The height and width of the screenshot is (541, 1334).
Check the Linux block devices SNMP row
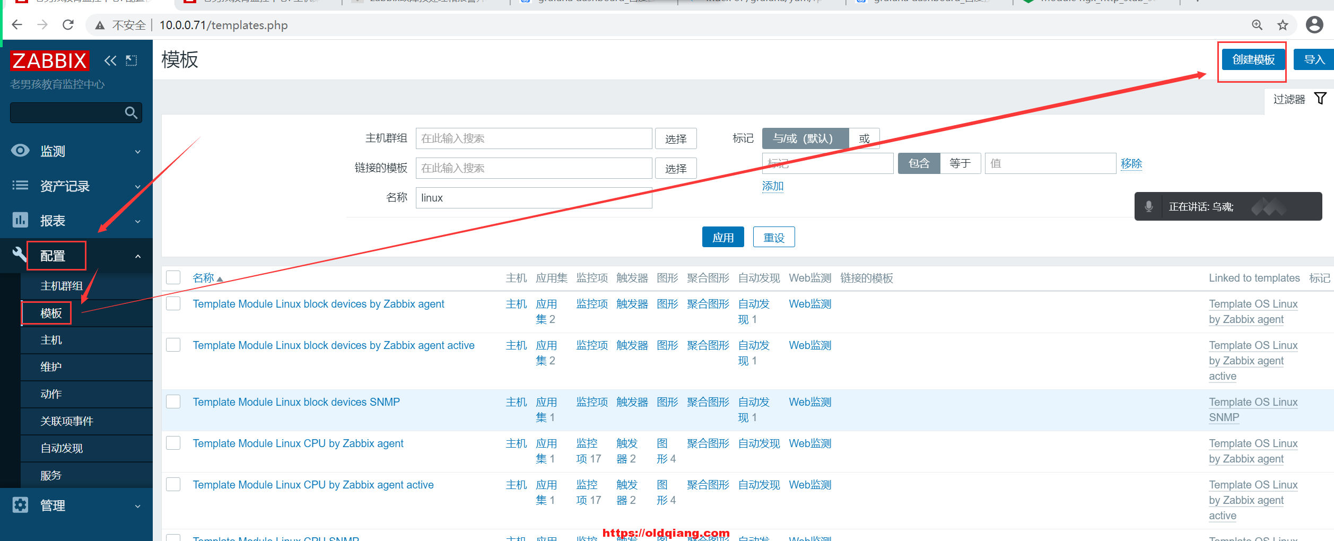pos(173,402)
